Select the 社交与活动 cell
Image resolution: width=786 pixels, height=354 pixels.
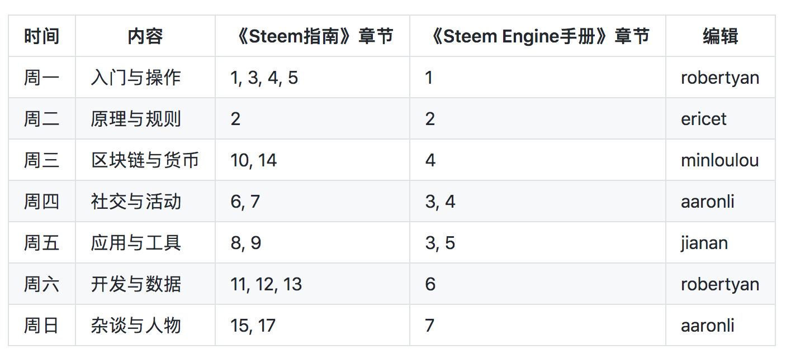click(x=136, y=202)
